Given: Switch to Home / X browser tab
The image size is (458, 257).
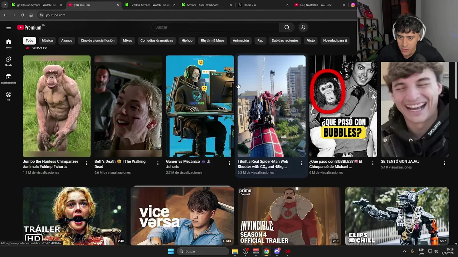Looking at the screenshot, I should click(x=263, y=5).
